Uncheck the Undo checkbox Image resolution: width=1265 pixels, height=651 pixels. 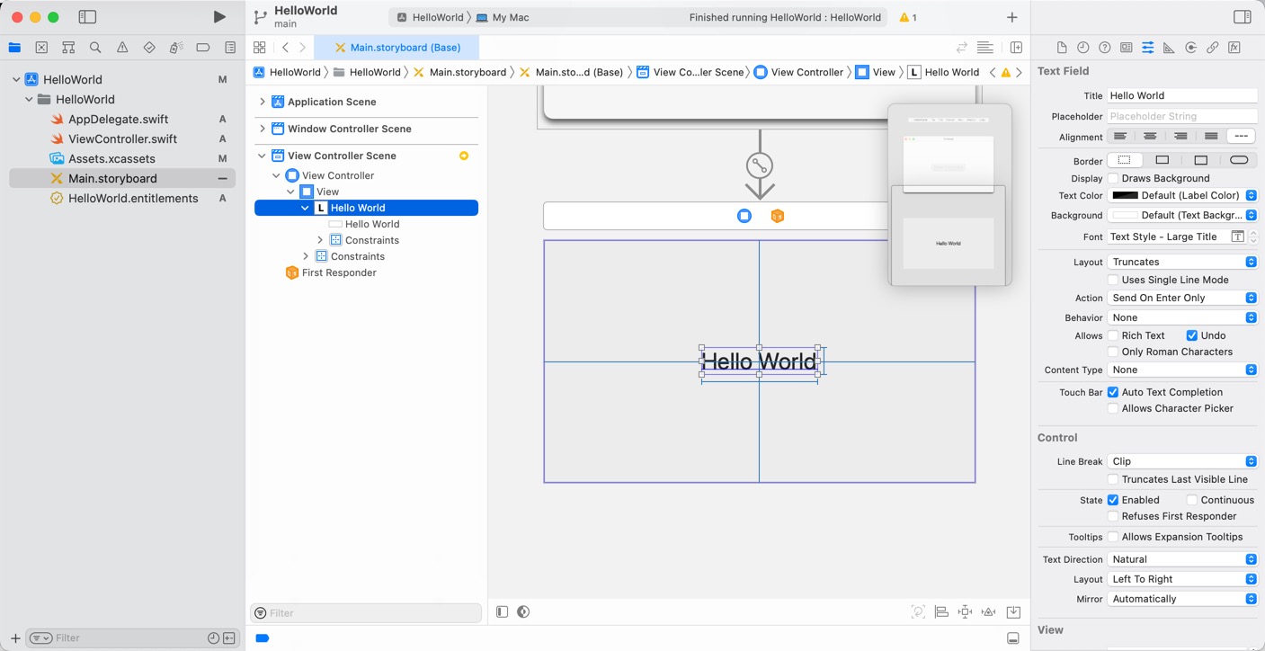(x=1191, y=335)
